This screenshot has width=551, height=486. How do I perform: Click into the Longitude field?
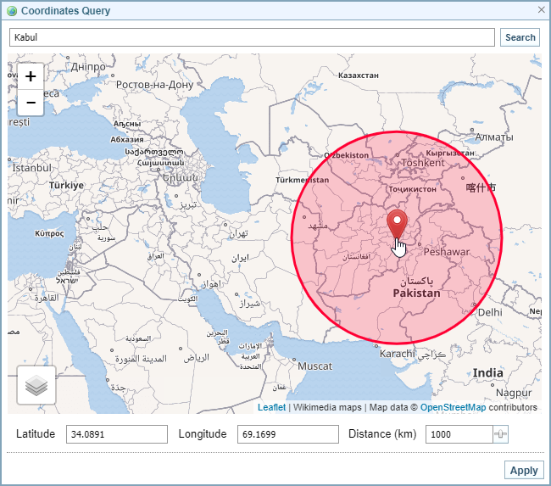tap(288, 434)
